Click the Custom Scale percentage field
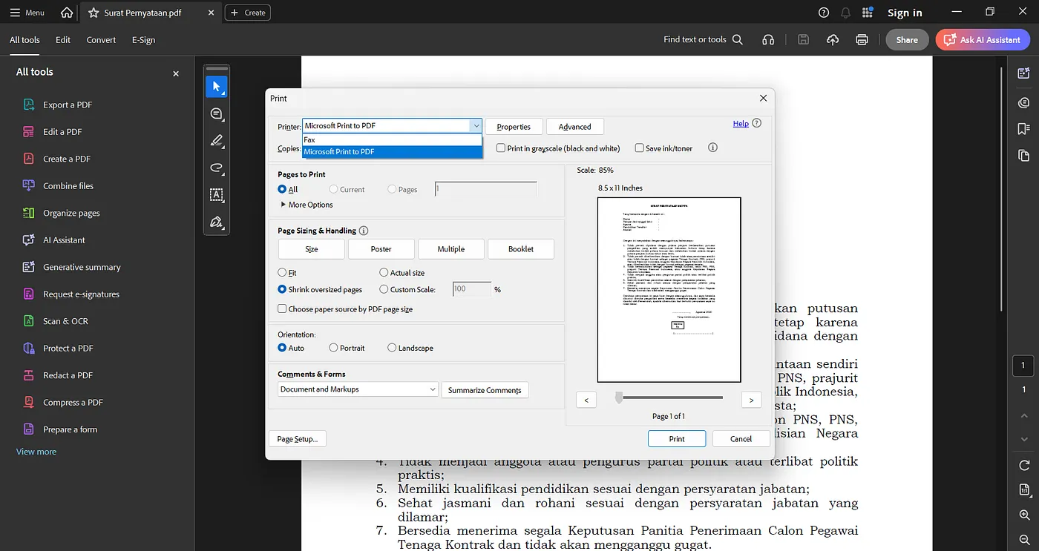Viewport: 1039px width, 551px height. (471, 289)
